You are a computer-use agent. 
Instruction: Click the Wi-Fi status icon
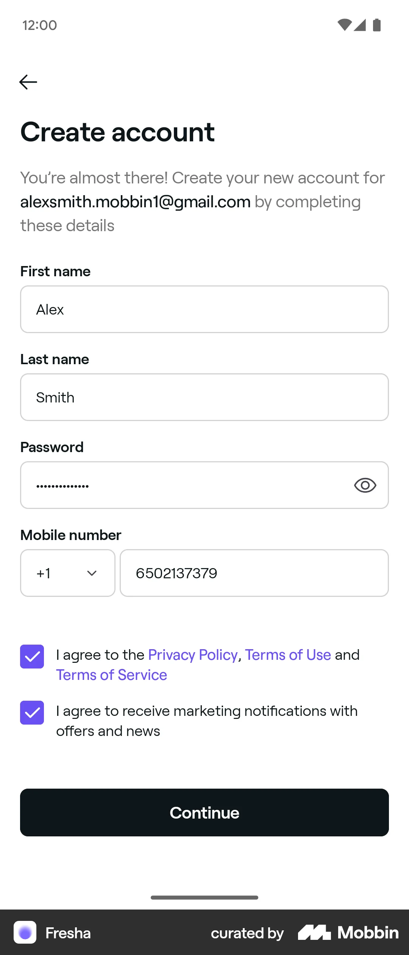coord(344,24)
